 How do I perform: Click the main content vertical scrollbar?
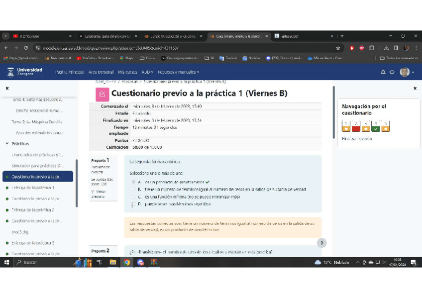tap(334, 112)
